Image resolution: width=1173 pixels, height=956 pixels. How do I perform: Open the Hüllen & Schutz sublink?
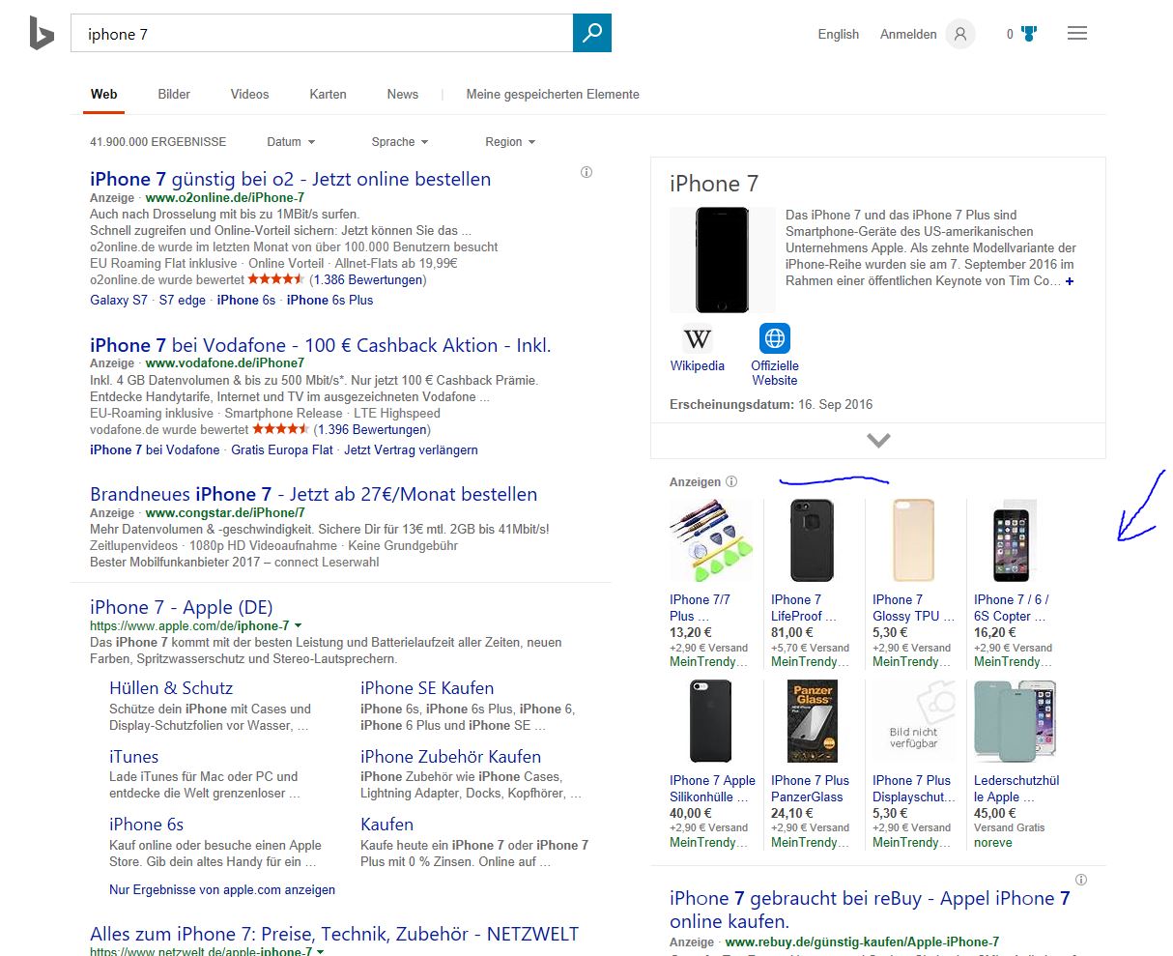(171, 688)
